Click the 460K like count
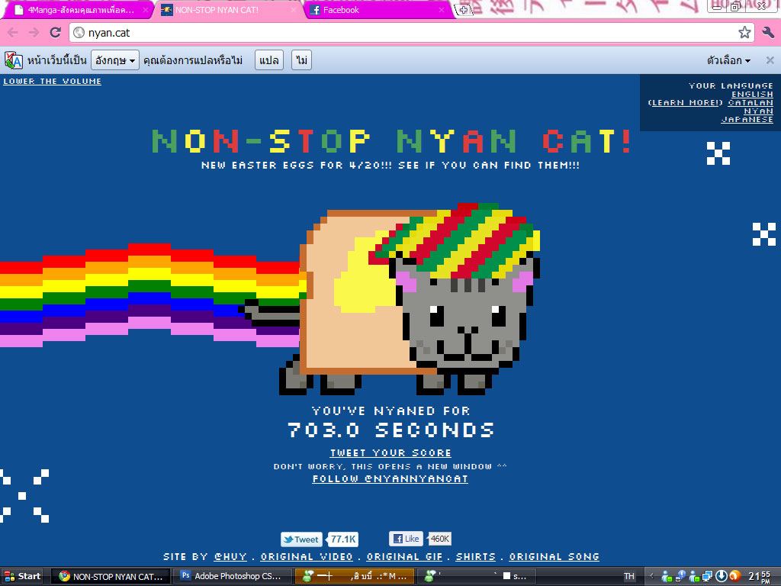The height and width of the screenshot is (586, 781). point(439,539)
